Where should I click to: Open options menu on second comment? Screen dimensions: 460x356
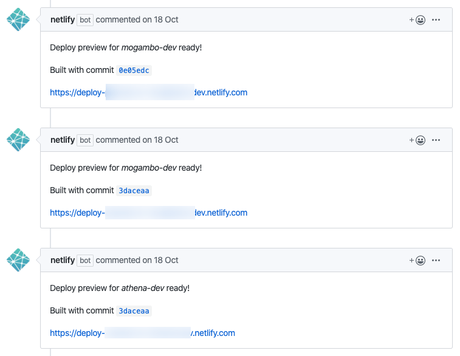click(x=436, y=140)
